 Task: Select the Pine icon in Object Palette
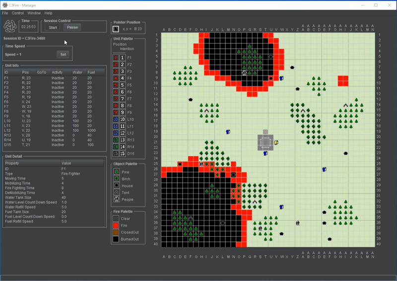click(116, 172)
